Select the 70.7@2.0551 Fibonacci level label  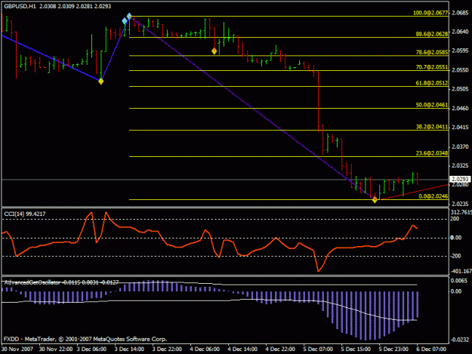[432, 67]
